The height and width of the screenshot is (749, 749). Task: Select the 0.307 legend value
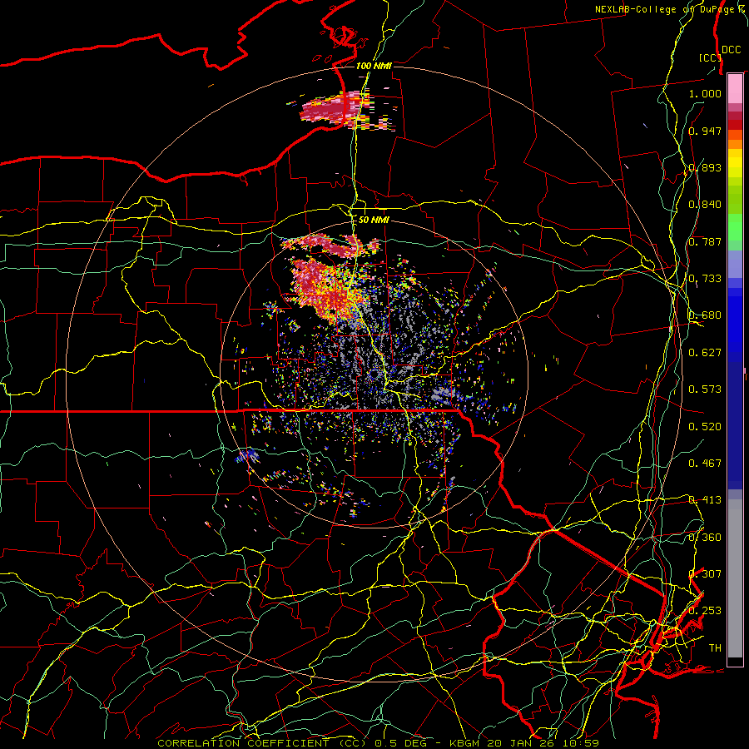click(705, 574)
